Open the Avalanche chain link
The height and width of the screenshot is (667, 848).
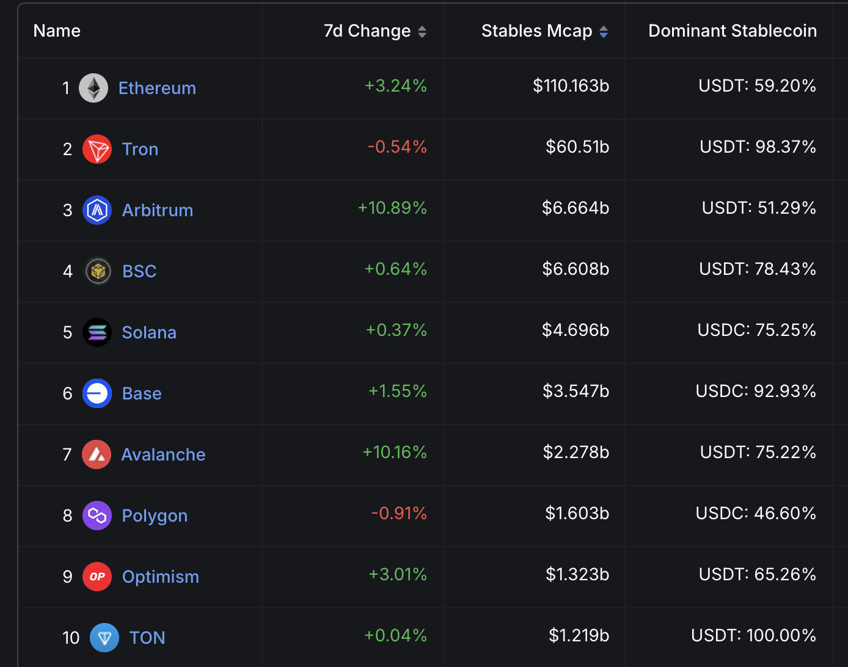click(163, 454)
